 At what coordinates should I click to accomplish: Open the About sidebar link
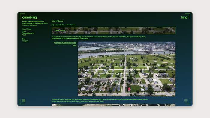(x=24, y=35)
